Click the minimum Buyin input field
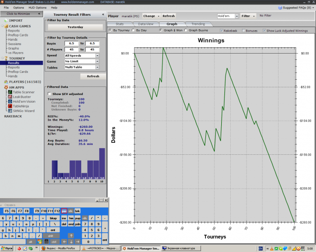The width and height of the screenshot is (316, 252). [71, 43]
